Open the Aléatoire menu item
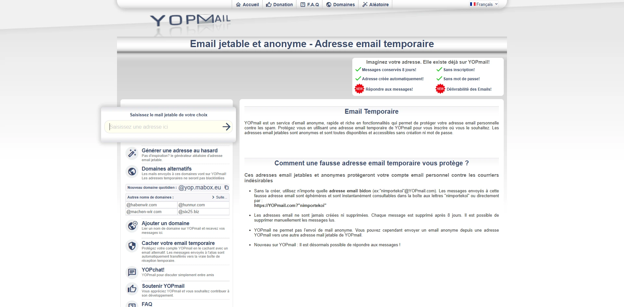The image size is (624, 307). click(x=375, y=5)
